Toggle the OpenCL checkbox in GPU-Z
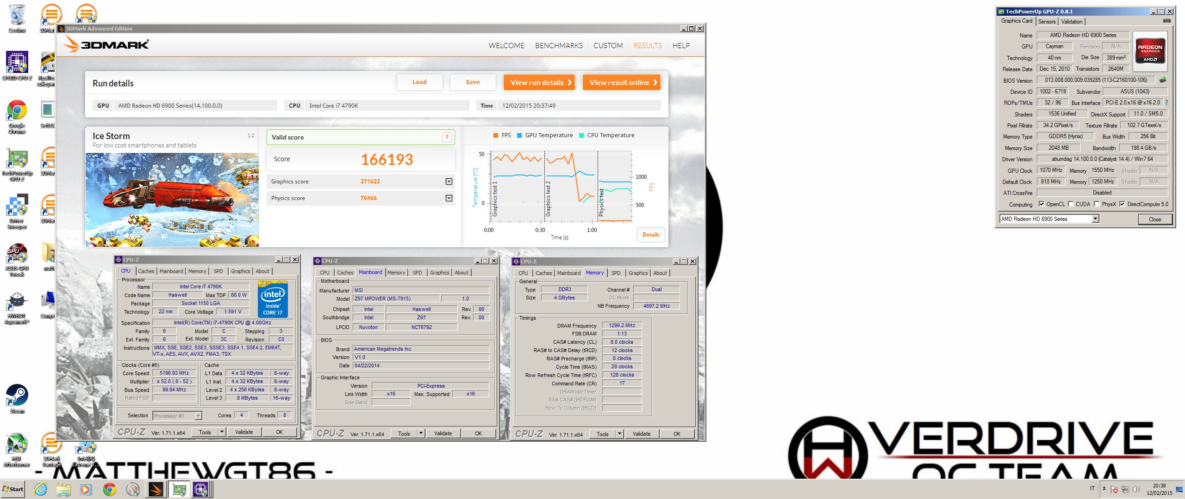The image size is (1185, 499). pos(1042,204)
